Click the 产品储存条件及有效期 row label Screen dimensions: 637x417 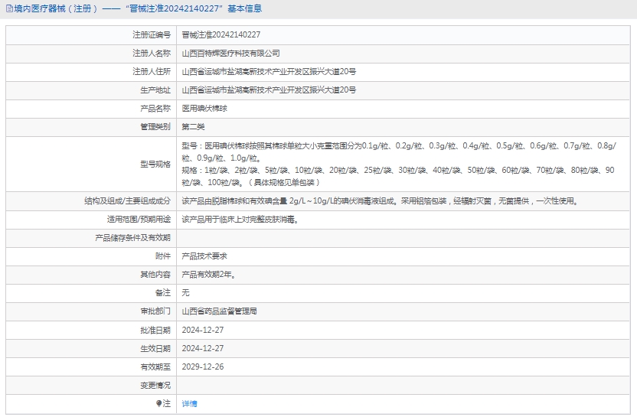coord(132,238)
